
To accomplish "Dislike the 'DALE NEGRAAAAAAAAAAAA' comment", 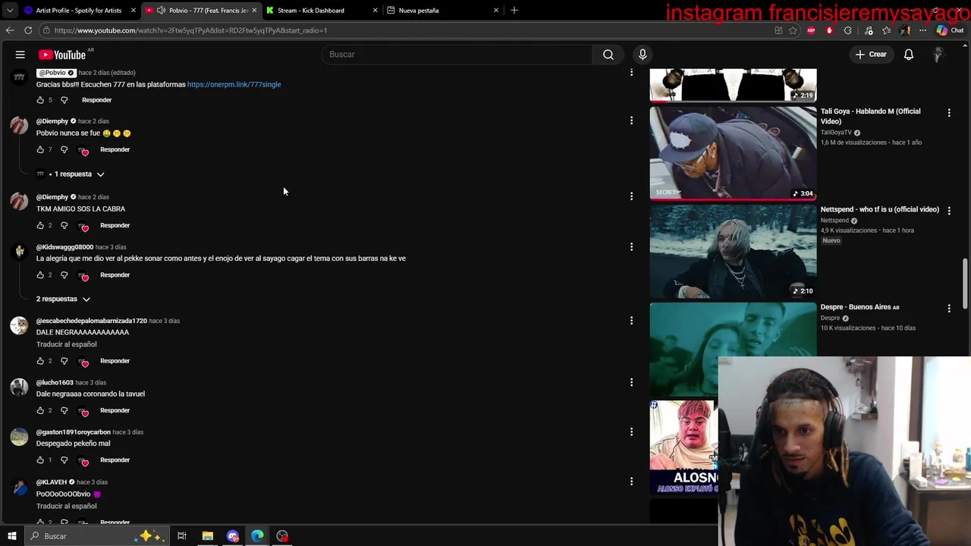I will pos(64,361).
